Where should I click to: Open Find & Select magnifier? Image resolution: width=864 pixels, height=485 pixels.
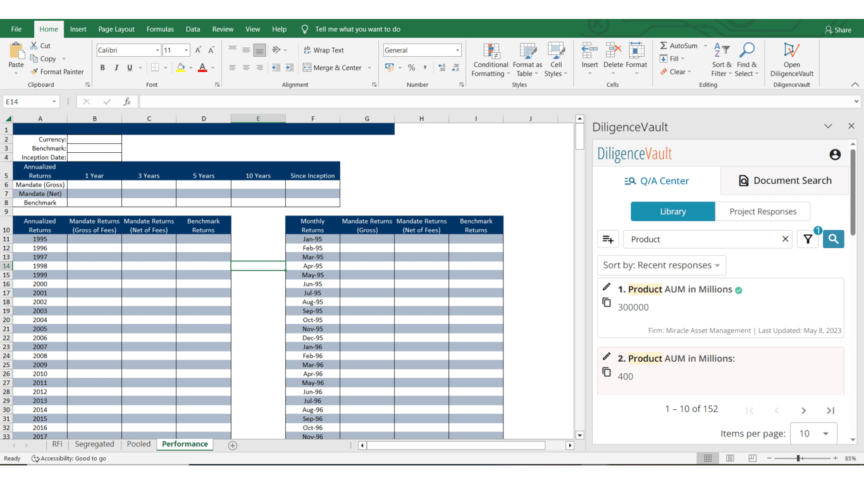coord(747,60)
